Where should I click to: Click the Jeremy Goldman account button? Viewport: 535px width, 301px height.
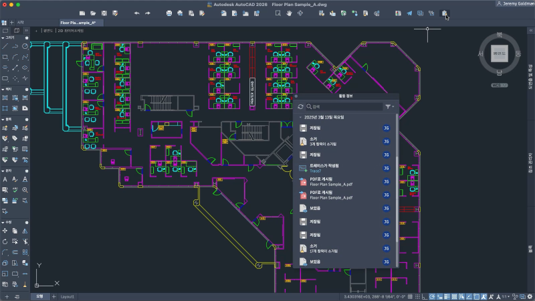[x=515, y=4]
